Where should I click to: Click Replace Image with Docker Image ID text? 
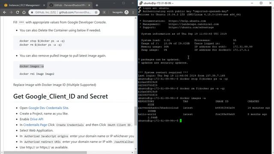(55, 85)
